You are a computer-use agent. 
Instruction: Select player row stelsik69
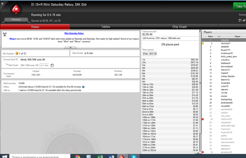click(x=224, y=47)
